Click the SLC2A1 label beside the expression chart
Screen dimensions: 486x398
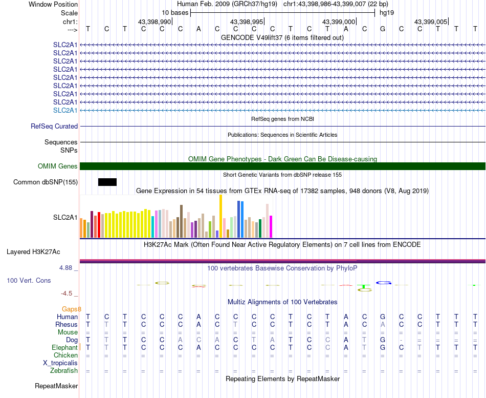click(x=65, y=217)
